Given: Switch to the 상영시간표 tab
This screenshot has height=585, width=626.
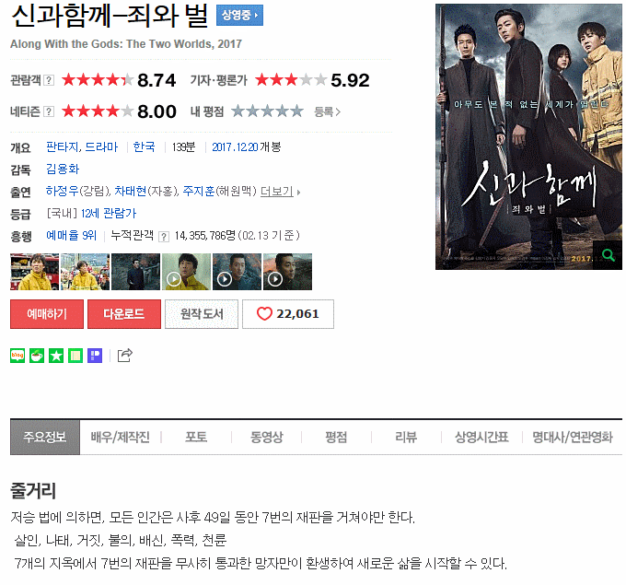Looking at the screenshot, I should click(481, 438).
